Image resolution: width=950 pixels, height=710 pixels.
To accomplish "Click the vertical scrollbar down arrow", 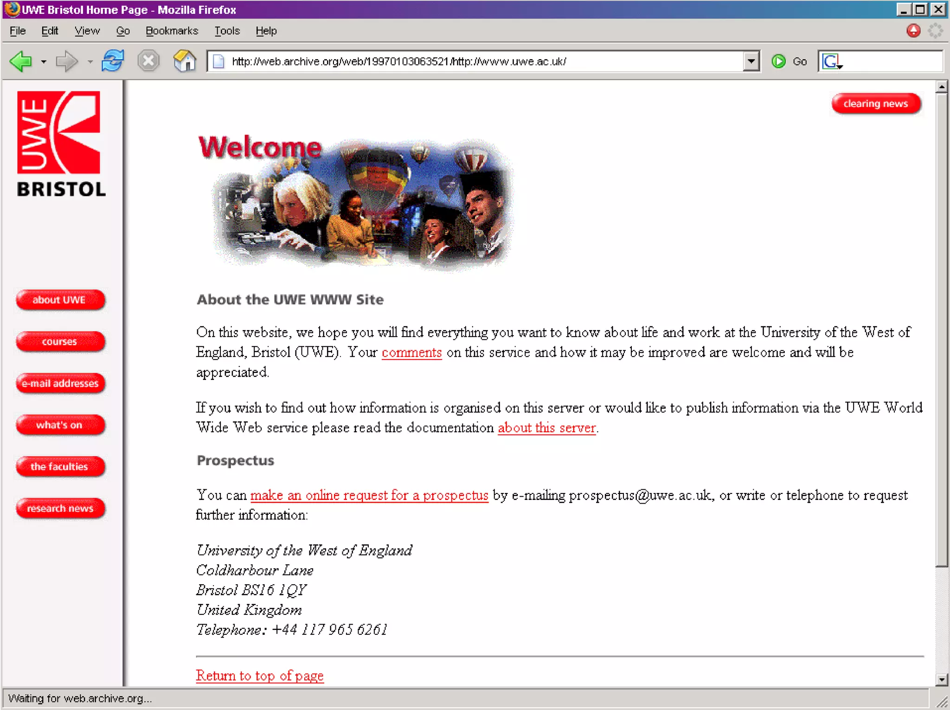I will (941, 680).
